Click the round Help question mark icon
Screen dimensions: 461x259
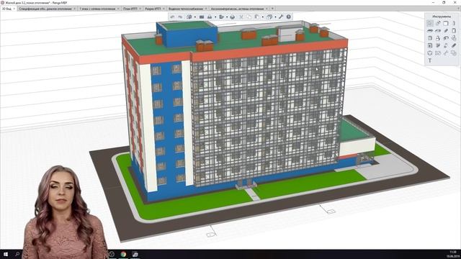point(288,17)
